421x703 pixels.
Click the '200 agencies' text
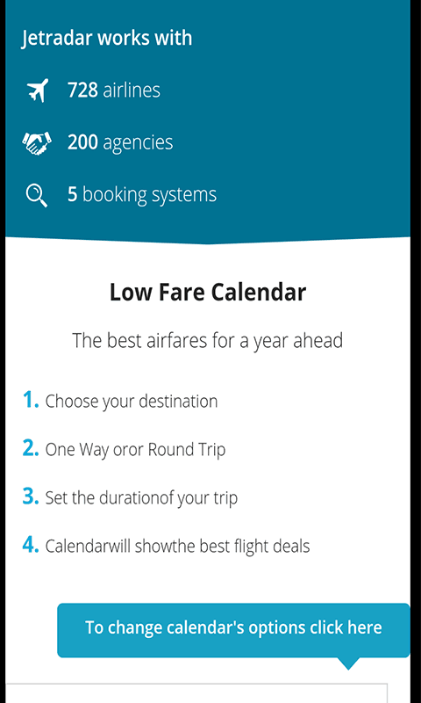(x=120, y=143)
